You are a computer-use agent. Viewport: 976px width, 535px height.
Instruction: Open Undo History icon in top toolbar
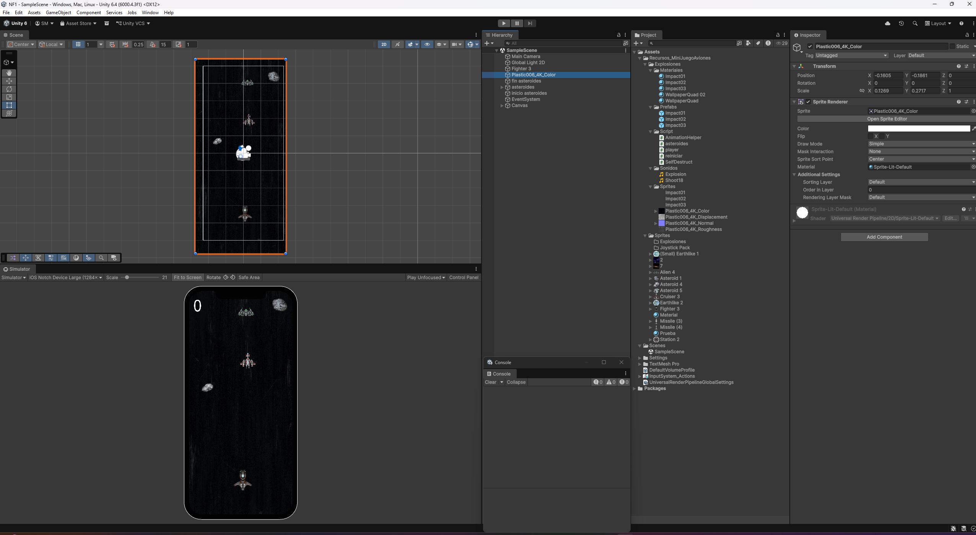coord(901,23)
